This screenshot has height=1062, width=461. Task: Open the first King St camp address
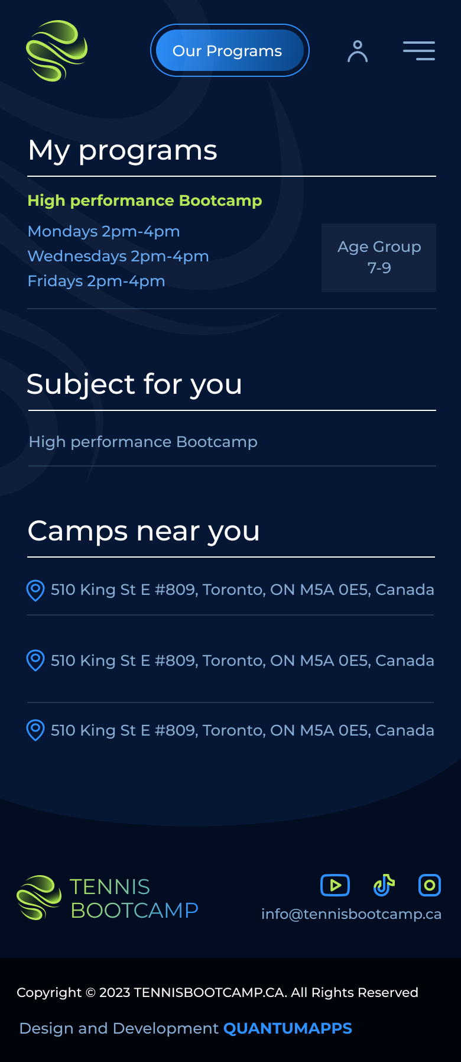[242, 590]
